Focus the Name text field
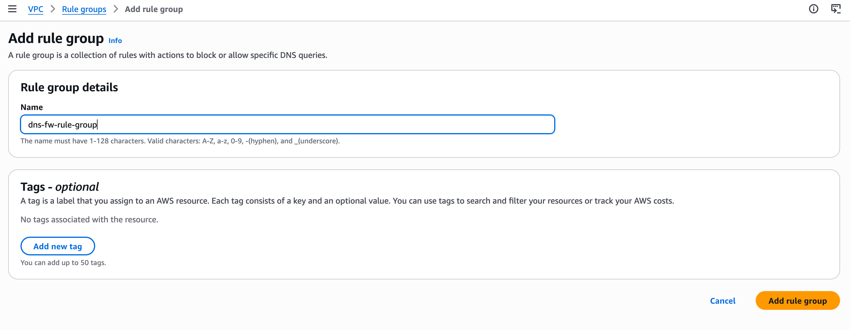850x330 pixels. click(x=287, y=124)
